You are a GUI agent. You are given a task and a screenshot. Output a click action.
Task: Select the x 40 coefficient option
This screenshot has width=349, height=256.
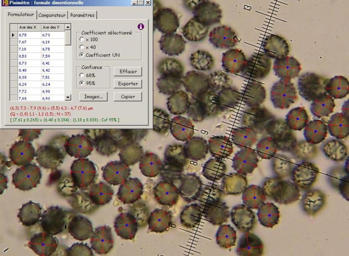pyautogui.click(x=82, y=47)
